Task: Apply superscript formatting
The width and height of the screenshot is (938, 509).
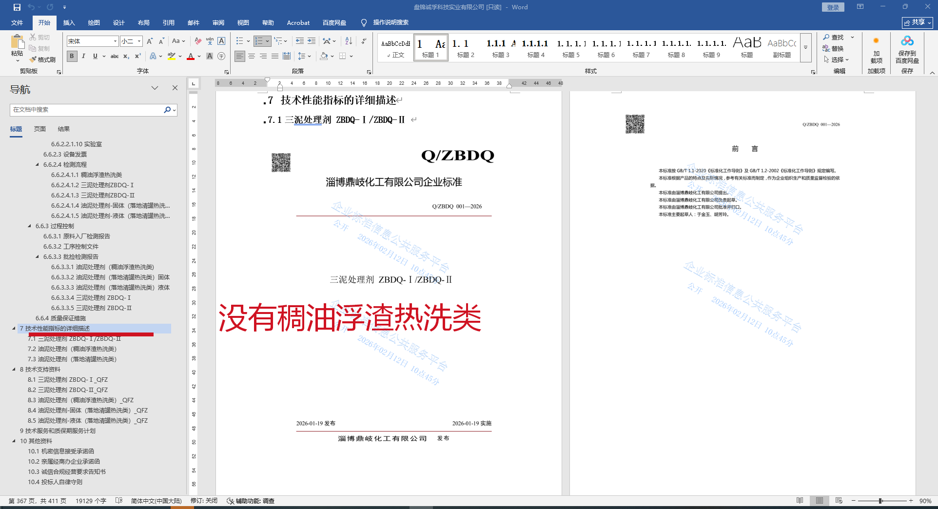Action: click(138, 56)
